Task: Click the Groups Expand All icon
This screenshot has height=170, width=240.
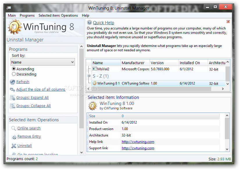Action: [12, 98]
